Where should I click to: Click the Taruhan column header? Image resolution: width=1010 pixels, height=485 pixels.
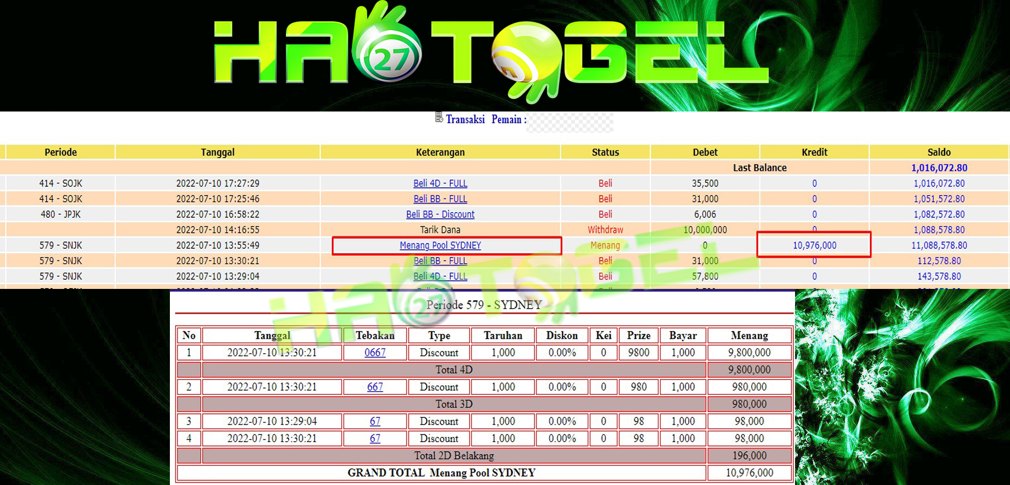point(503,336)
